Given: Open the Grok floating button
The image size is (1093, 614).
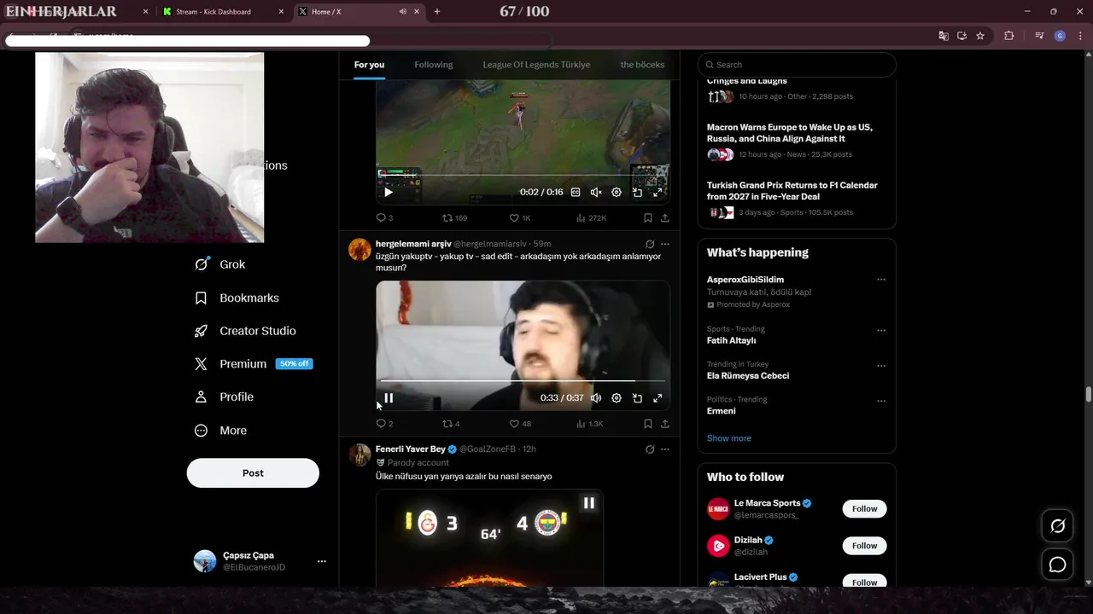Looking at the screenshot, I should [x=1057, y=526].
